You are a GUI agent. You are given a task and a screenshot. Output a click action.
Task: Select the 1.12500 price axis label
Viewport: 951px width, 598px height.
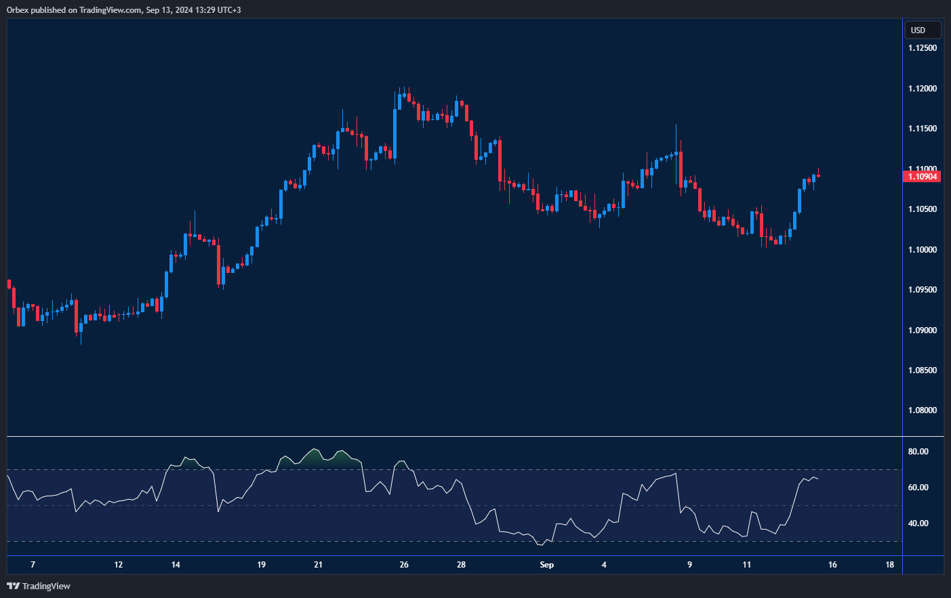923,48
